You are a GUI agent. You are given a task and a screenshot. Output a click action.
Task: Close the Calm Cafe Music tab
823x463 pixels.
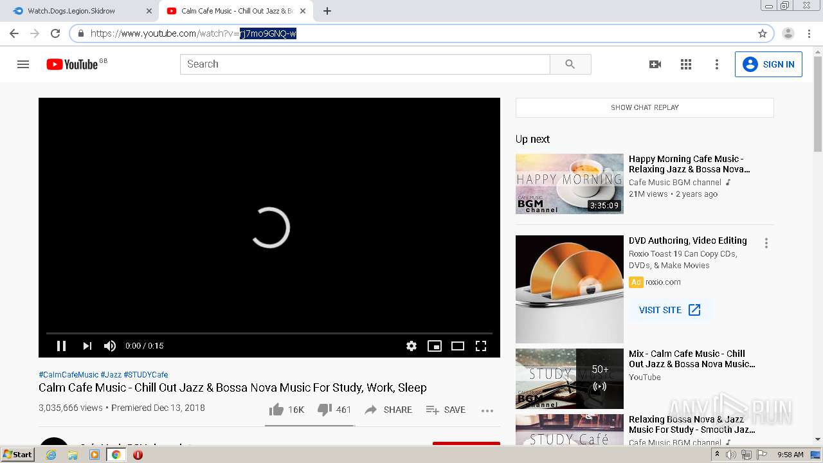pyautogui.click(x=303, y=11)
